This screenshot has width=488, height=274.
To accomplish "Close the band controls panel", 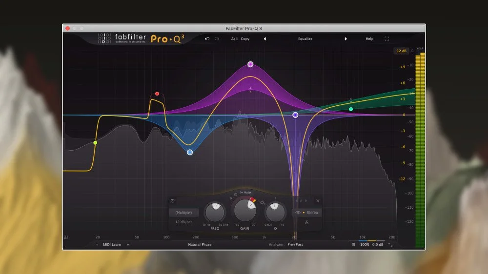I will coord(318,201).
